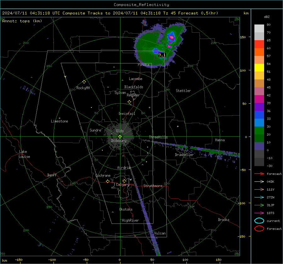Click the RedDeer town label
Viewport: 283px width, 264px height.
[x=133, y=95]
